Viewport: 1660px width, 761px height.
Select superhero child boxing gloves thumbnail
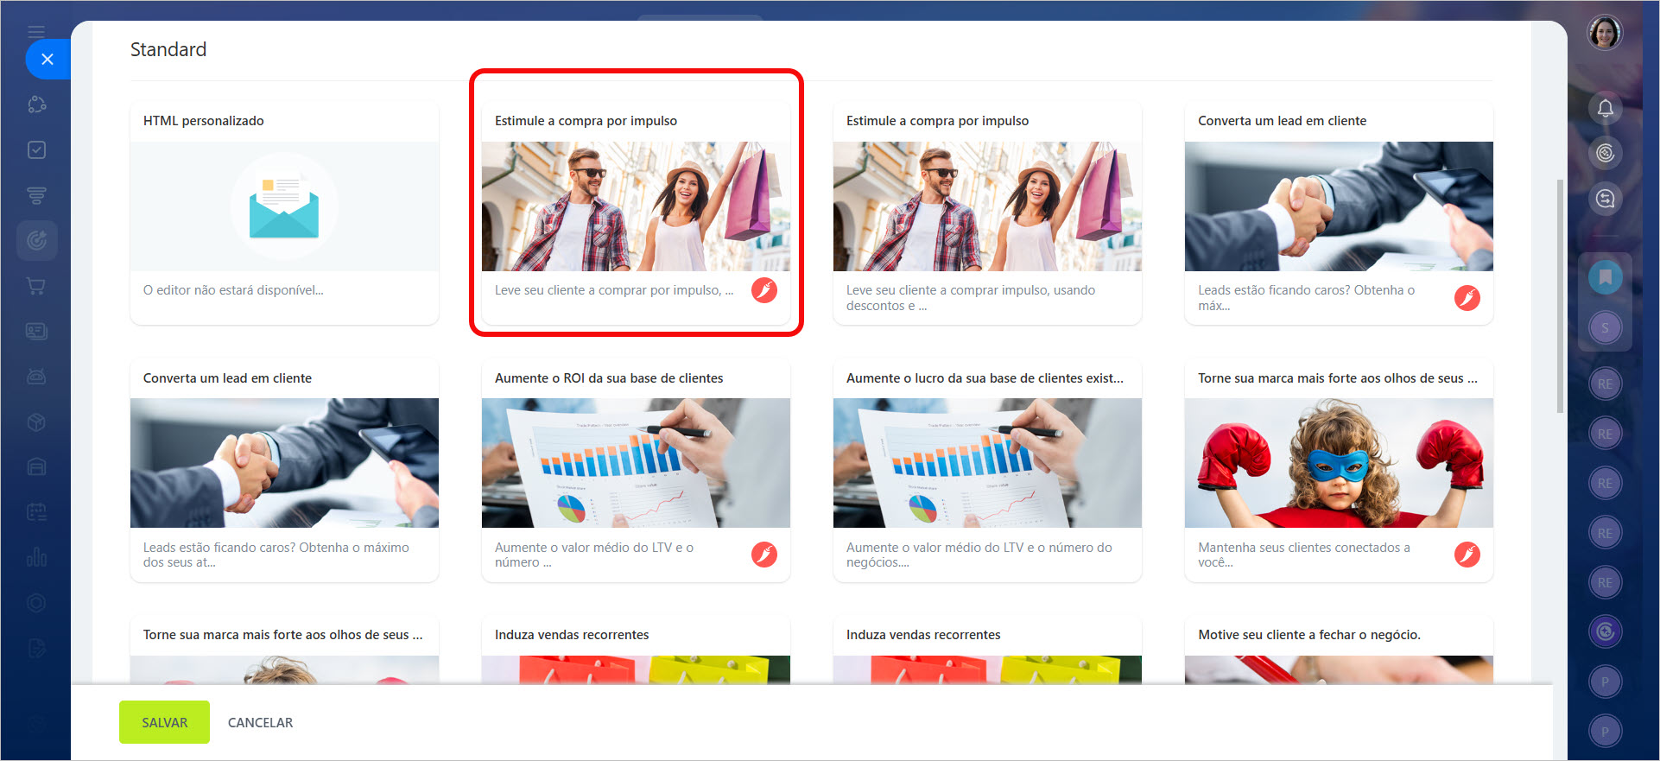coord(1339,463)
